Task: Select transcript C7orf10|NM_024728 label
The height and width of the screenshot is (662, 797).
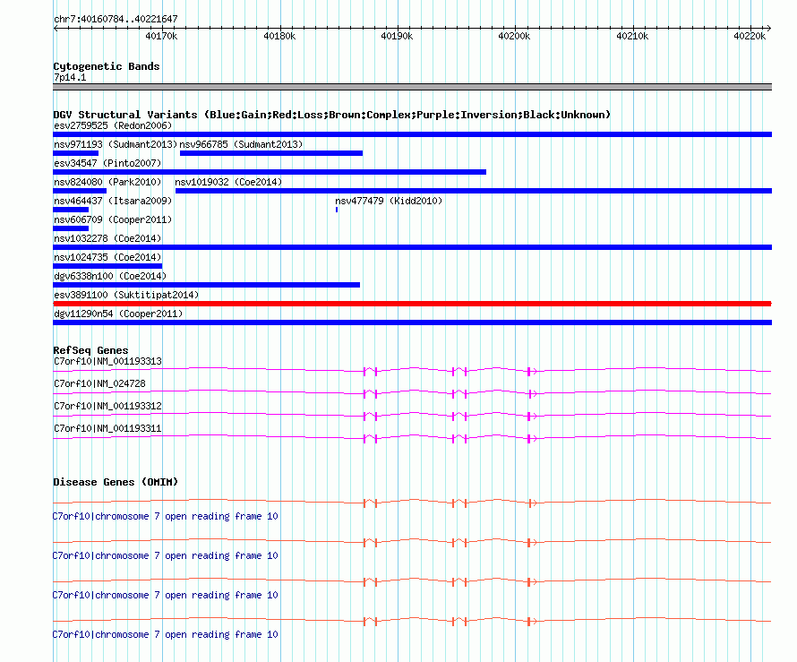Action: (x=99, y=384)
